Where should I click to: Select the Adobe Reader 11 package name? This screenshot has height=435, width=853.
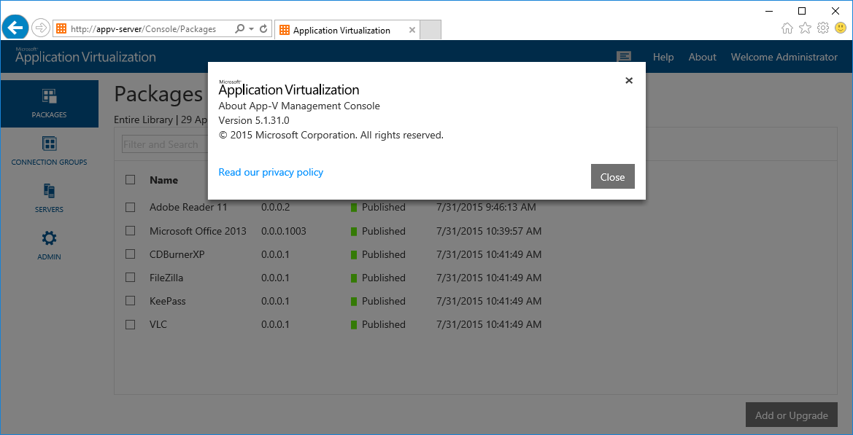(x=188, y=207)
